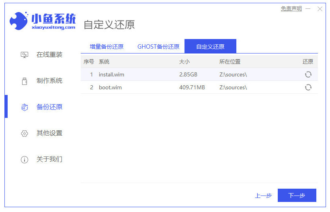Click the 在线重装 monitor icon
Viewport: 330px width, 212px height.
point(25,55)
